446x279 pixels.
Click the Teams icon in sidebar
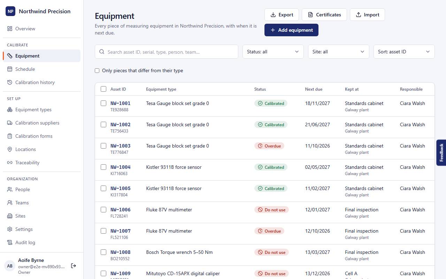(10, 203)
